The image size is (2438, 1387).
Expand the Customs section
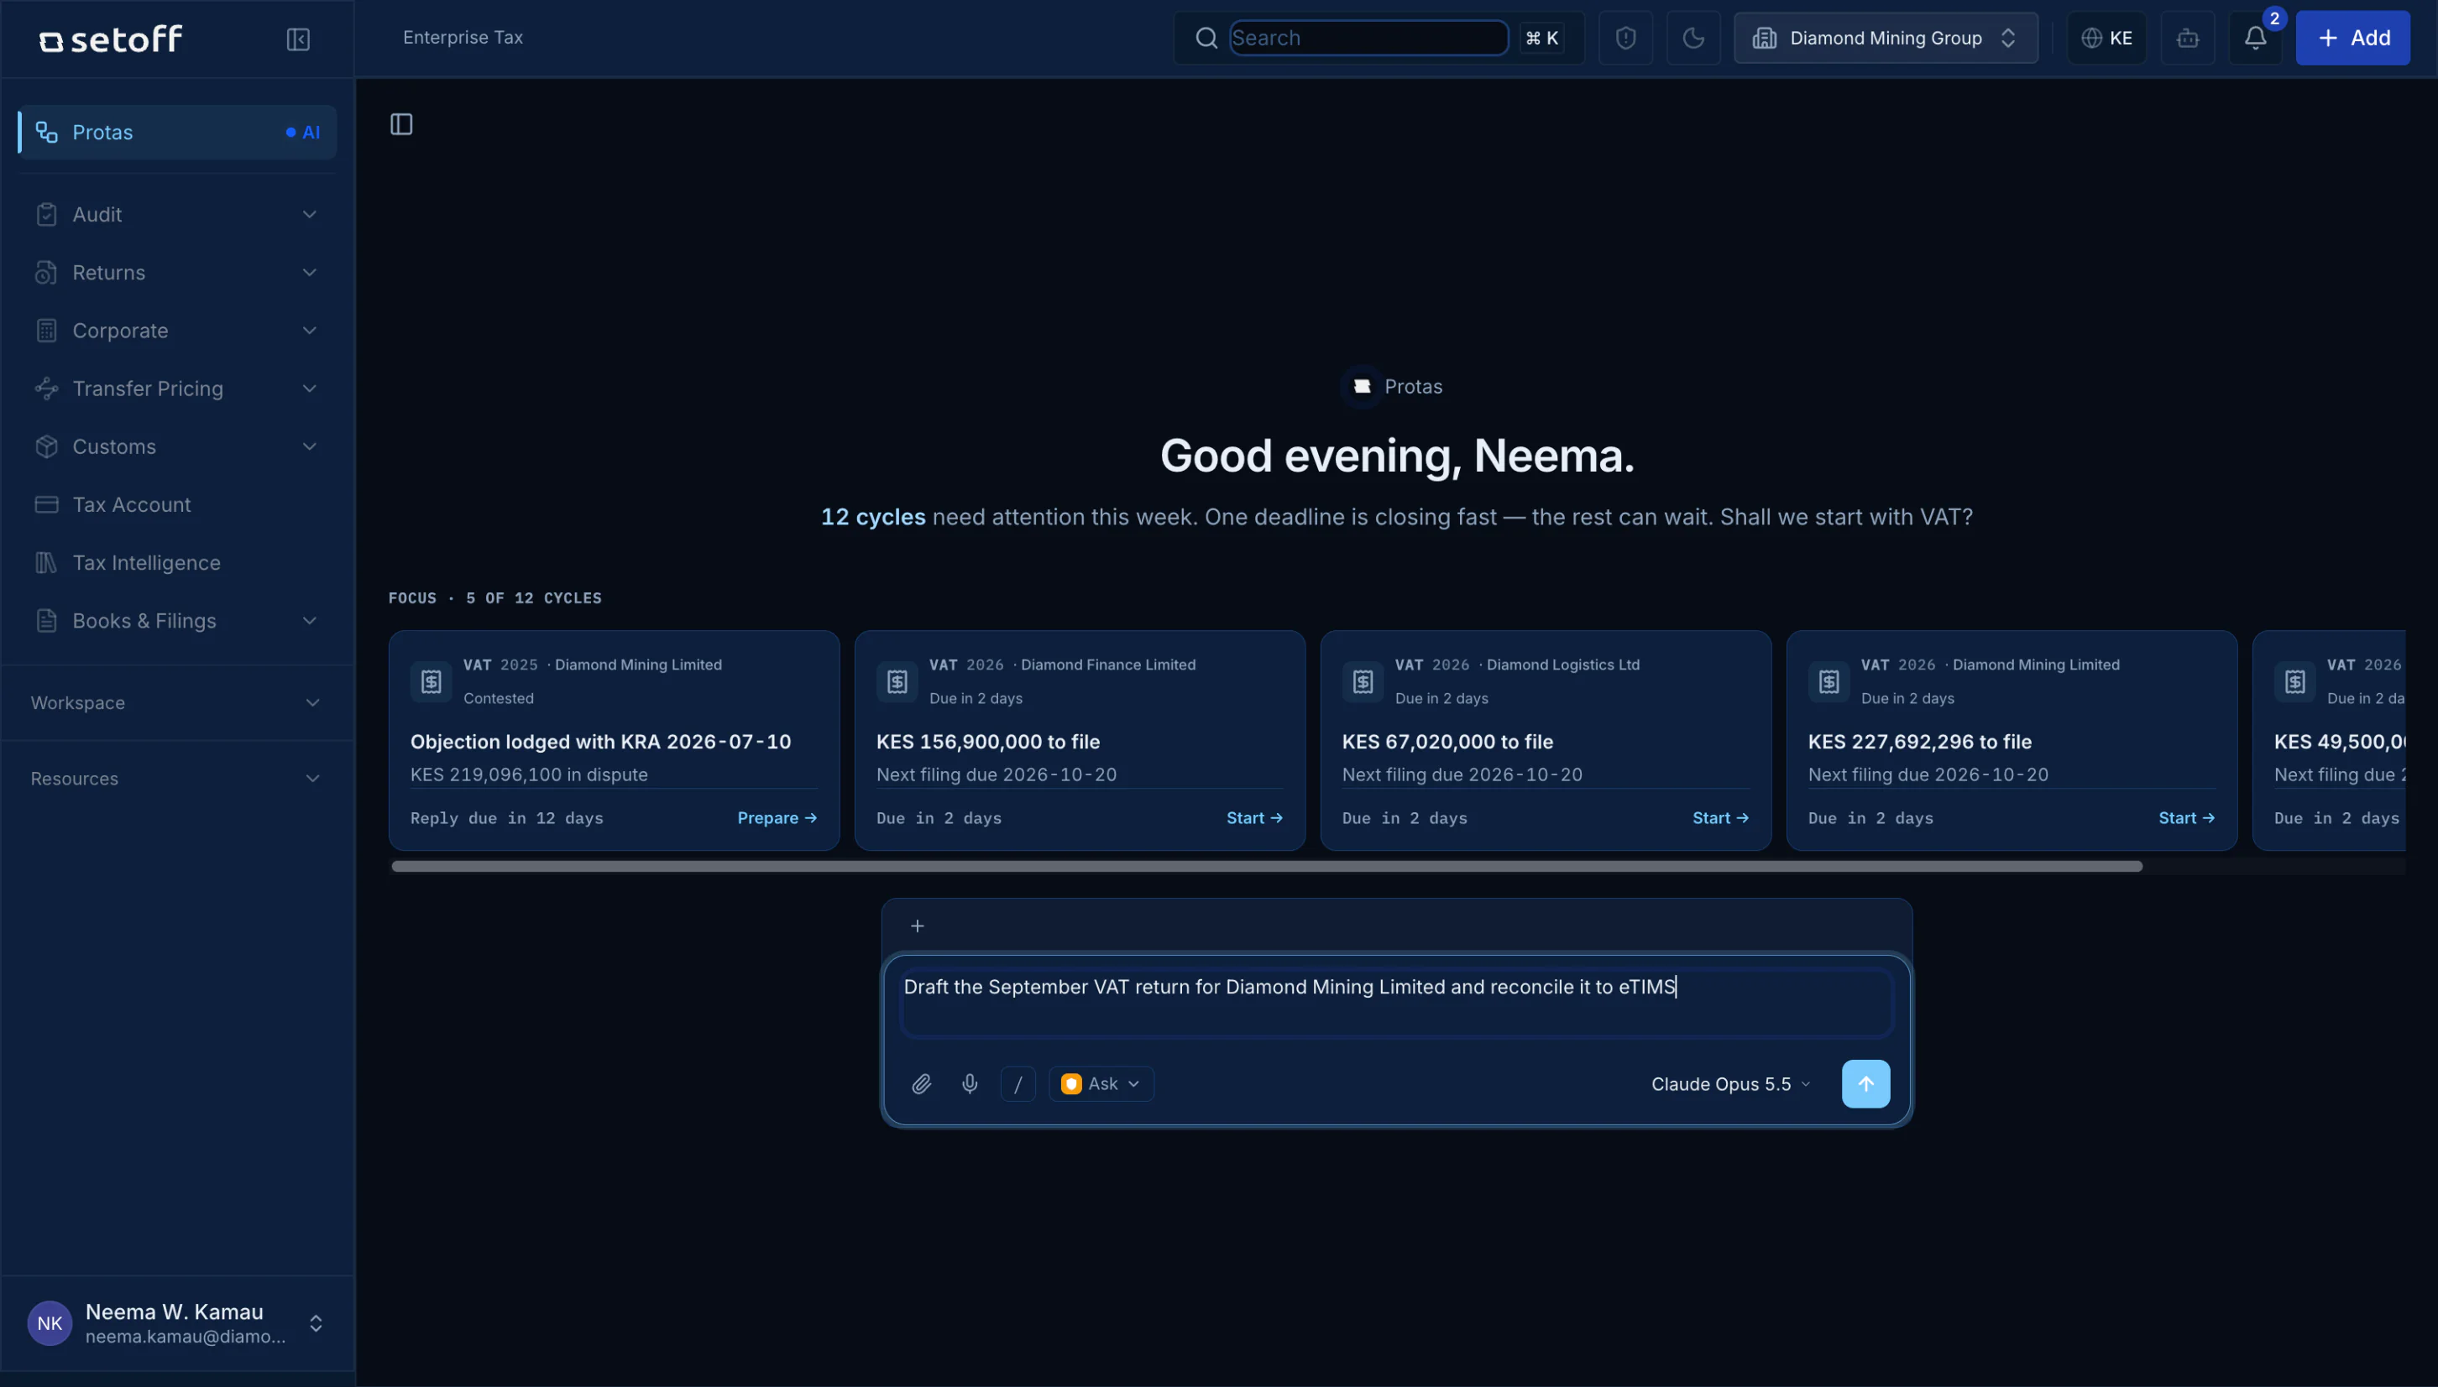176,446
